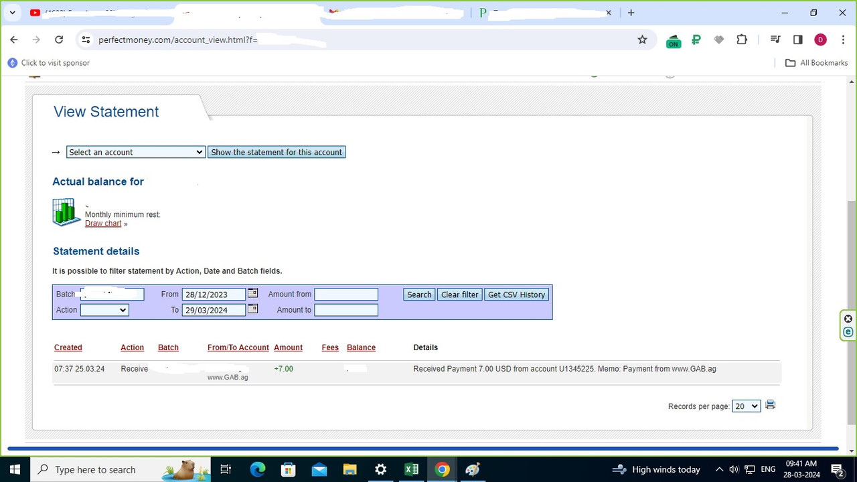Click the +7.00 amount value
The height and width of the screenshot is (482, 857).
(283, 369)
